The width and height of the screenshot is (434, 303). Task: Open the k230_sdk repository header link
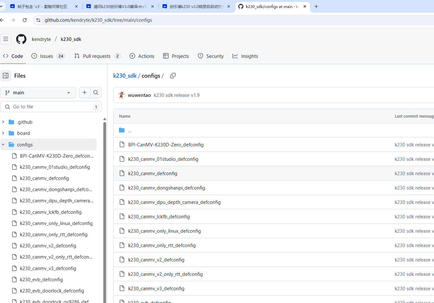71,39
